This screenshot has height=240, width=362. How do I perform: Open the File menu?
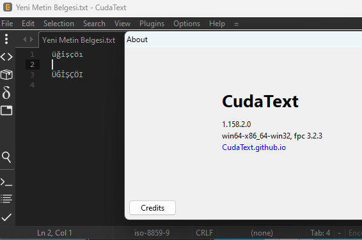[x=7, y=24]
